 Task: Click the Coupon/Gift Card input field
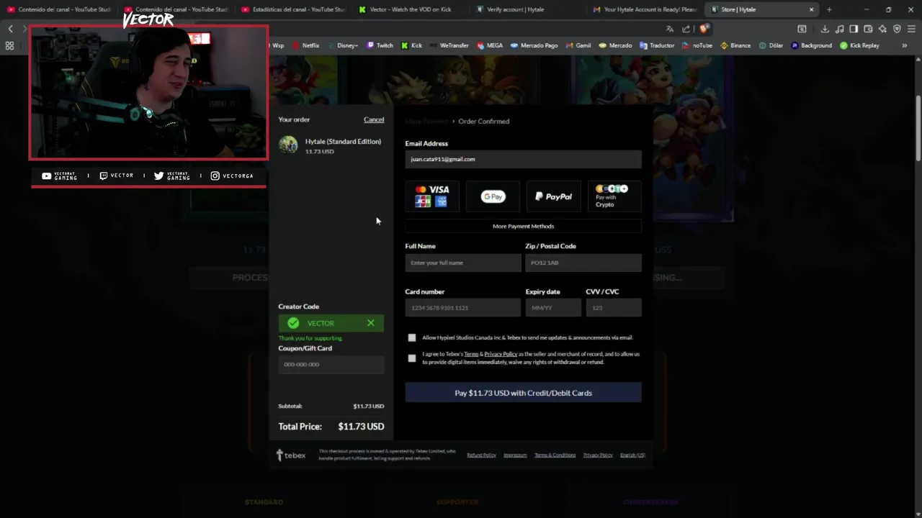[x=331, y=364]
